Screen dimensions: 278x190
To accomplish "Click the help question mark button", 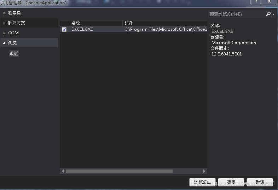I will pyautogui.click(x=256, y=2).
